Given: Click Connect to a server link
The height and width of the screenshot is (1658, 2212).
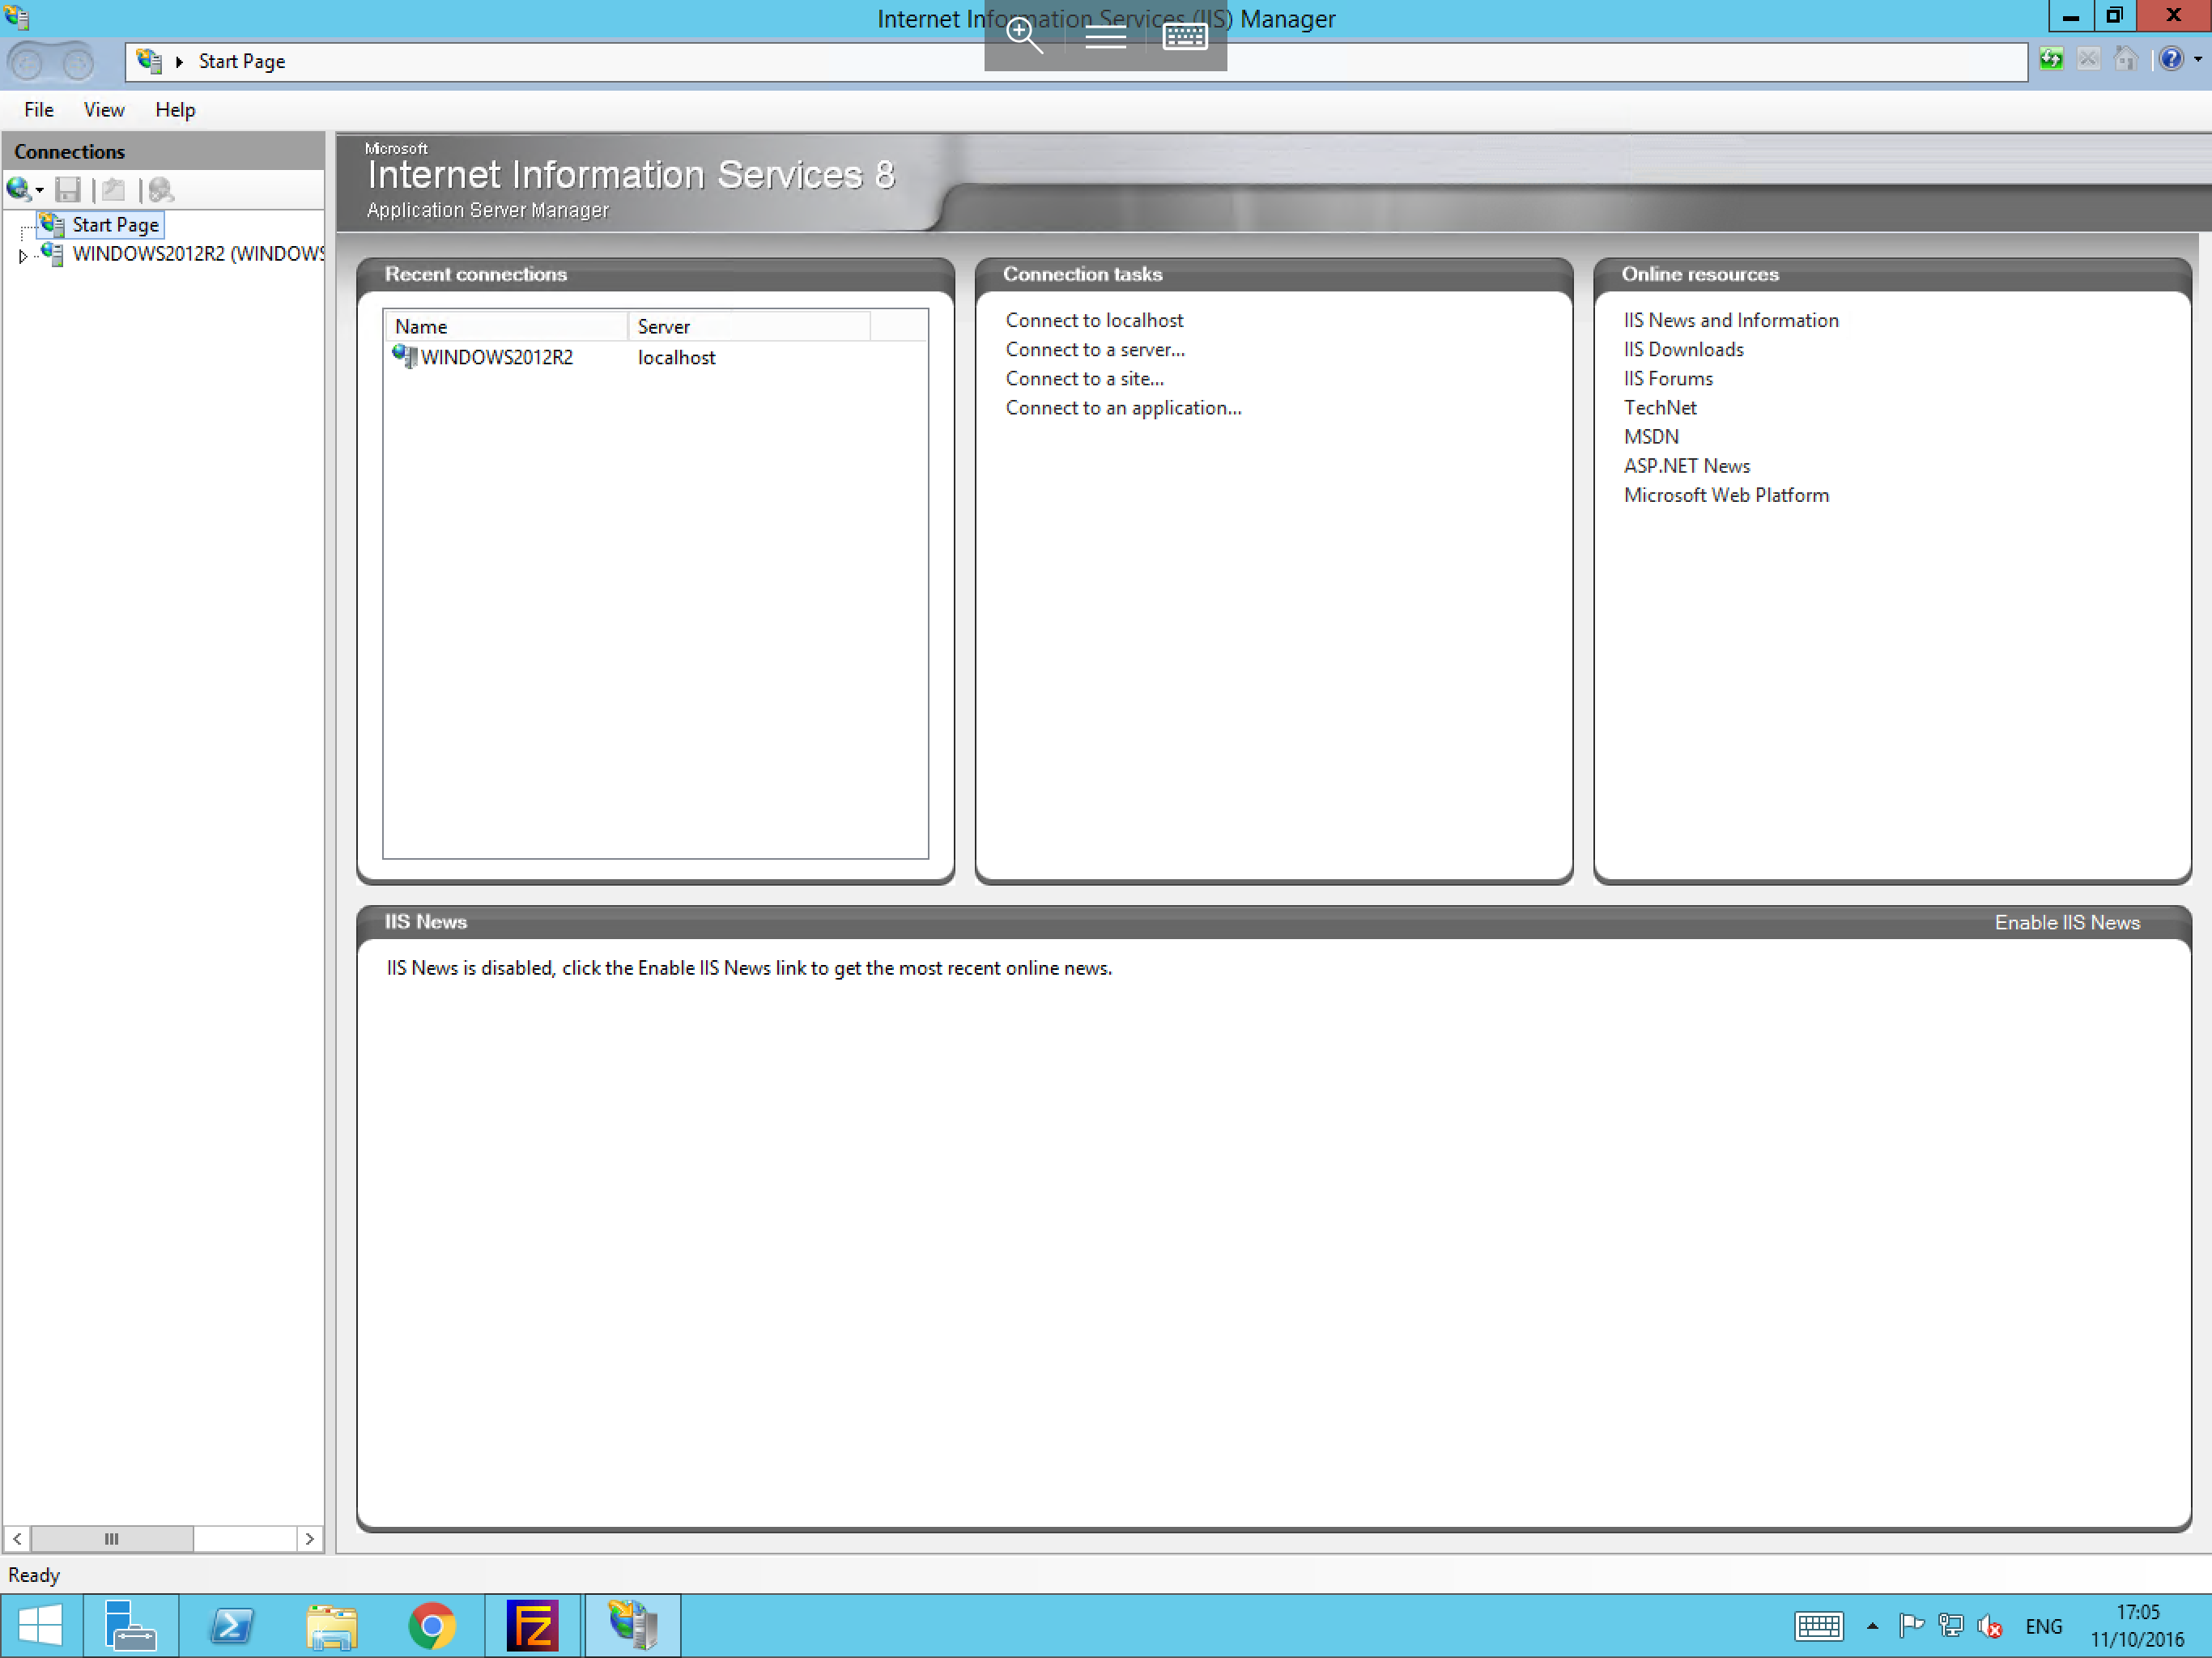Looking at the screenshot, I should tap(1095, 350).
